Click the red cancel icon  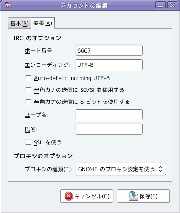pyautogui.click(x=69, y=196)
